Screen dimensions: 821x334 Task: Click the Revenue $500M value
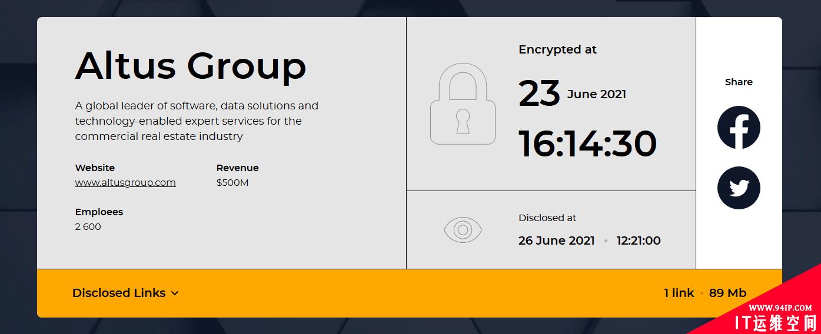tap(232, 183)
